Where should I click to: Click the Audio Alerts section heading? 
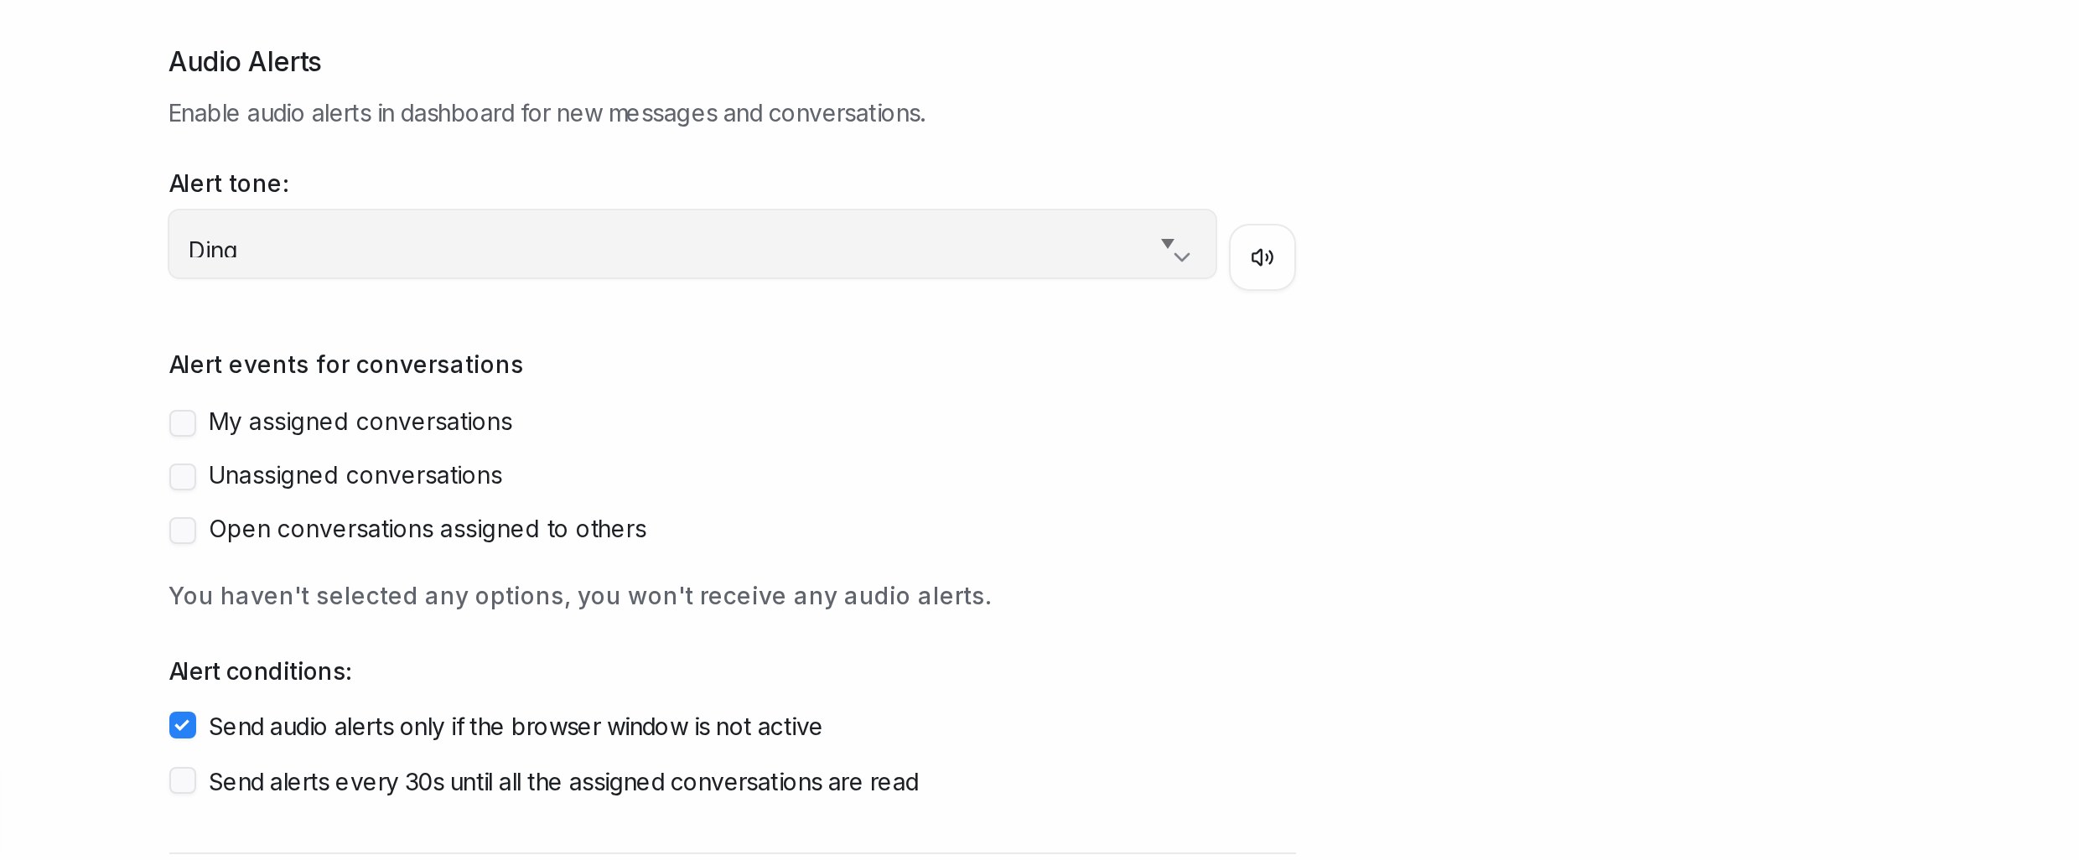pyautogui.click(x=245, y=62)
